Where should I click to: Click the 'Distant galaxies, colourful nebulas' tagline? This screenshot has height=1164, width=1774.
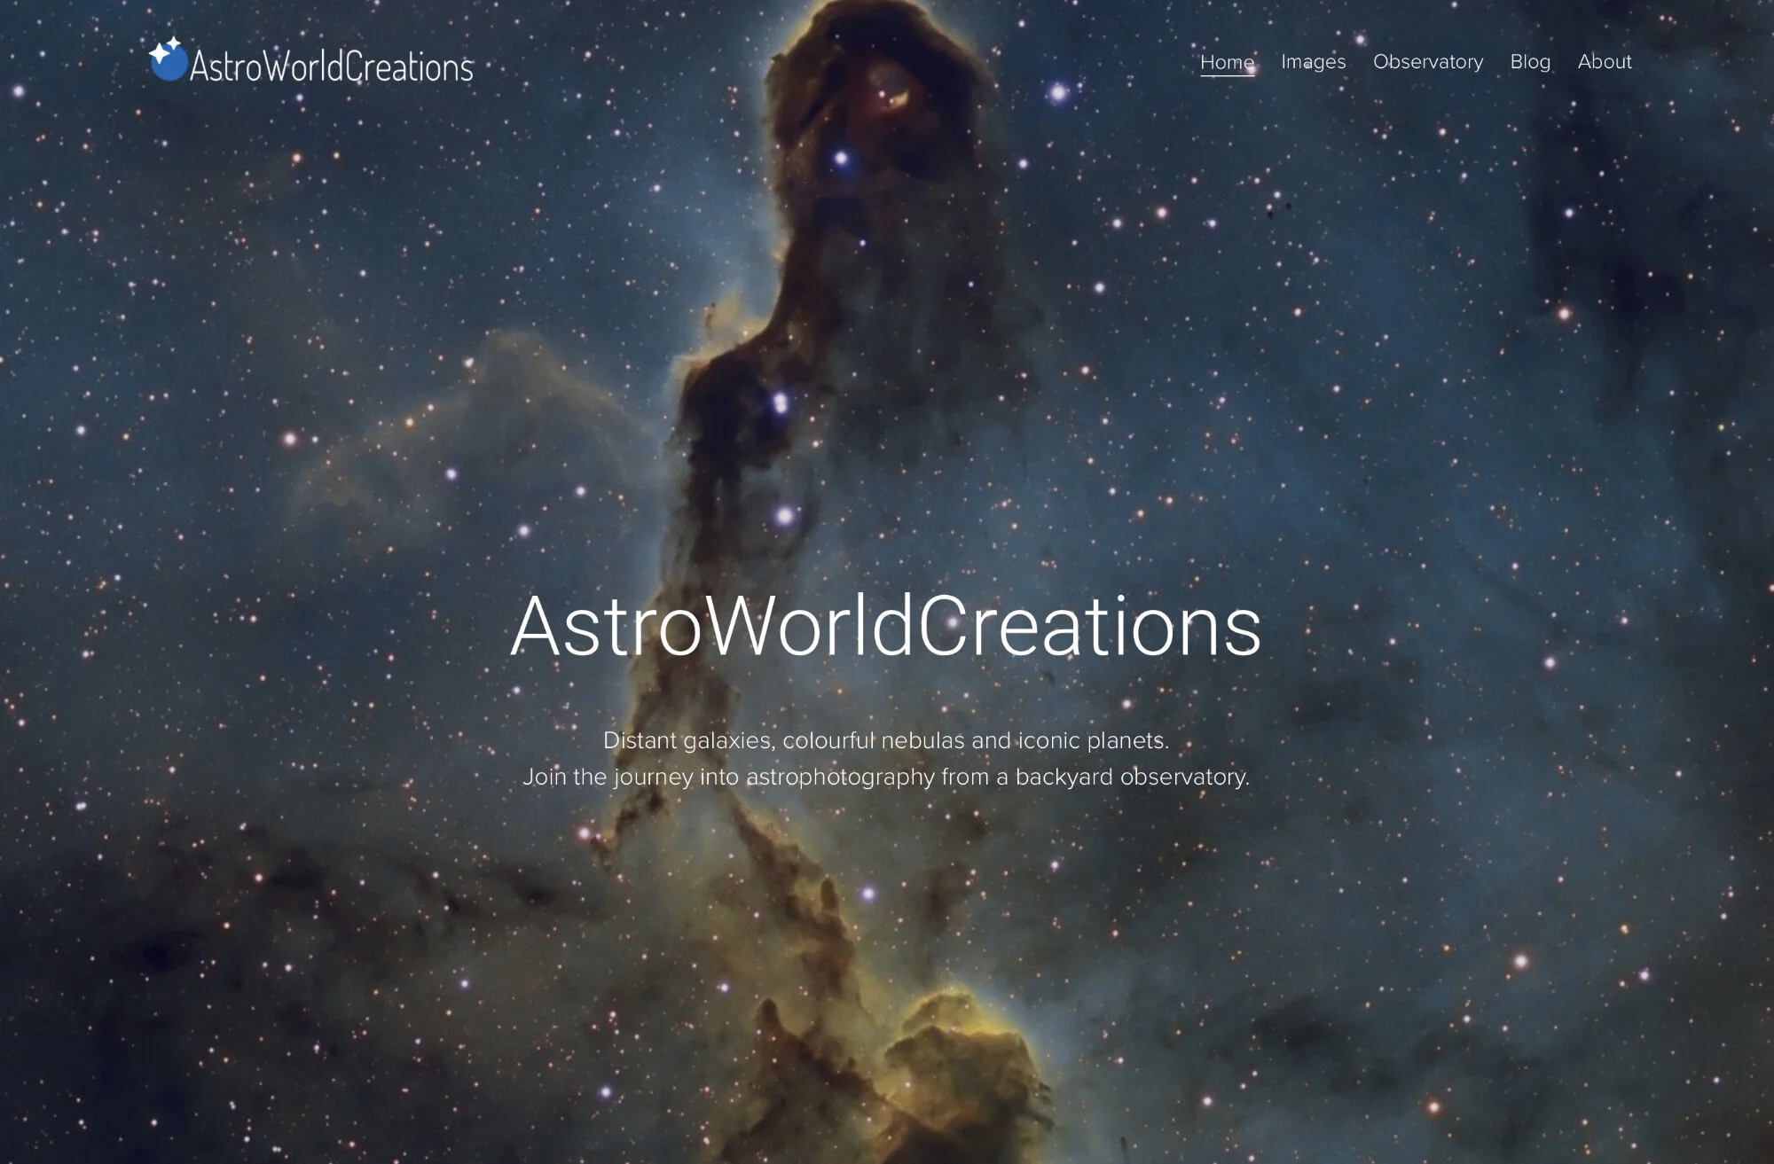885,740
